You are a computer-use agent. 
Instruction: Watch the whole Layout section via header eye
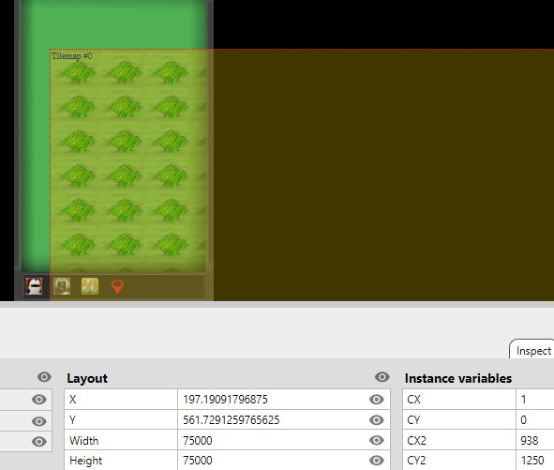[382, 377]
